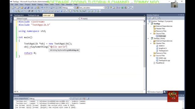Click the Undo arrow icon
This screenshot has height=109, width=195.
(x=42, y=8)
